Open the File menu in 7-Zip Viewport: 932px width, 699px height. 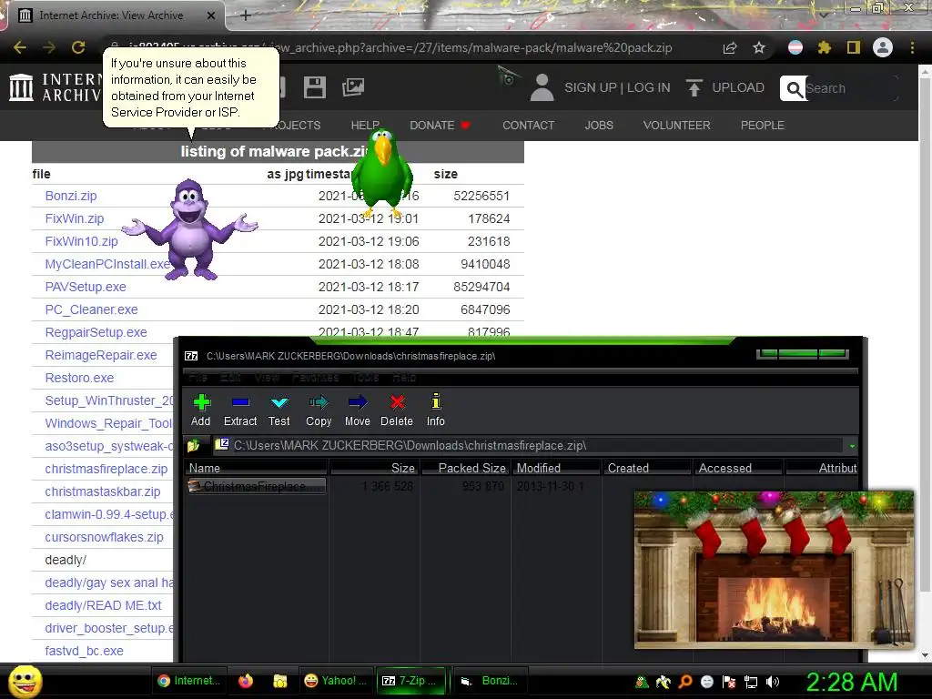tap(198, 378)
